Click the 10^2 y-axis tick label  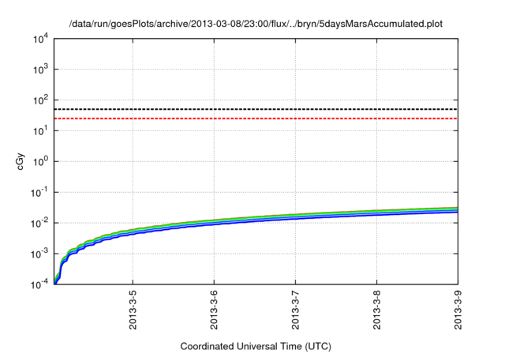(x=40, y=100)
